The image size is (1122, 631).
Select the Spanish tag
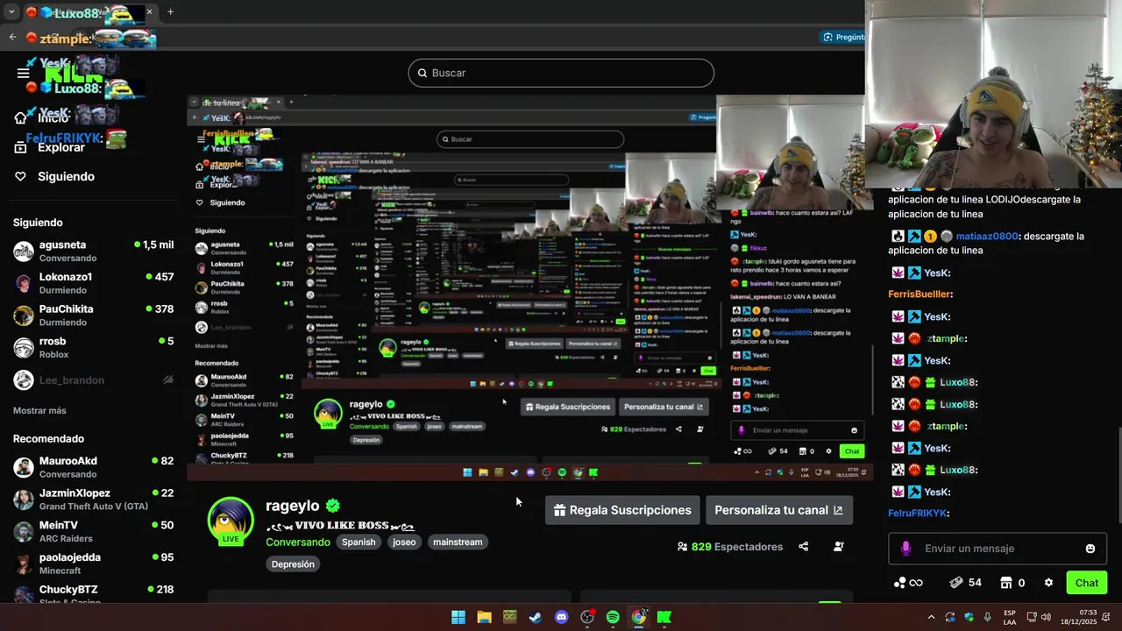click(x=359, y=542)
